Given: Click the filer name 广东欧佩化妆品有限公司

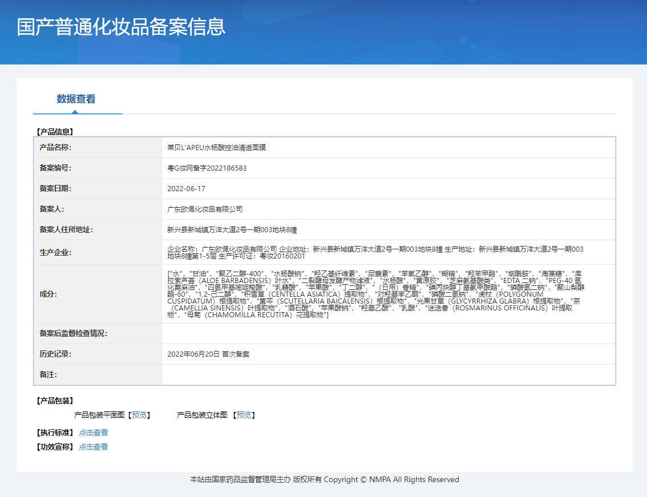Looking at the screenshot, I should click(x=205, y=209).
